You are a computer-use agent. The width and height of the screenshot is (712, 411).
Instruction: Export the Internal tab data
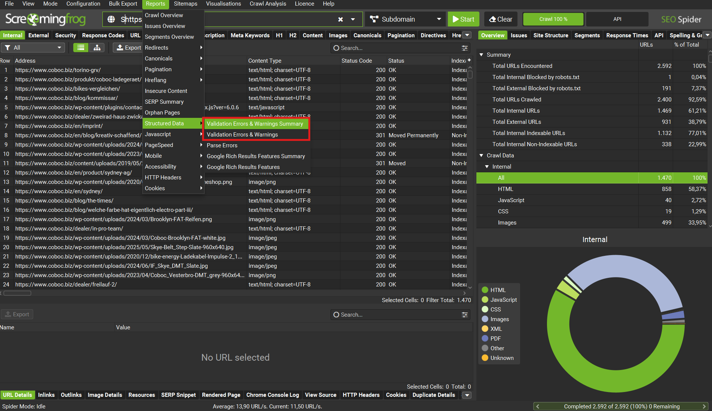click(128, 48)
